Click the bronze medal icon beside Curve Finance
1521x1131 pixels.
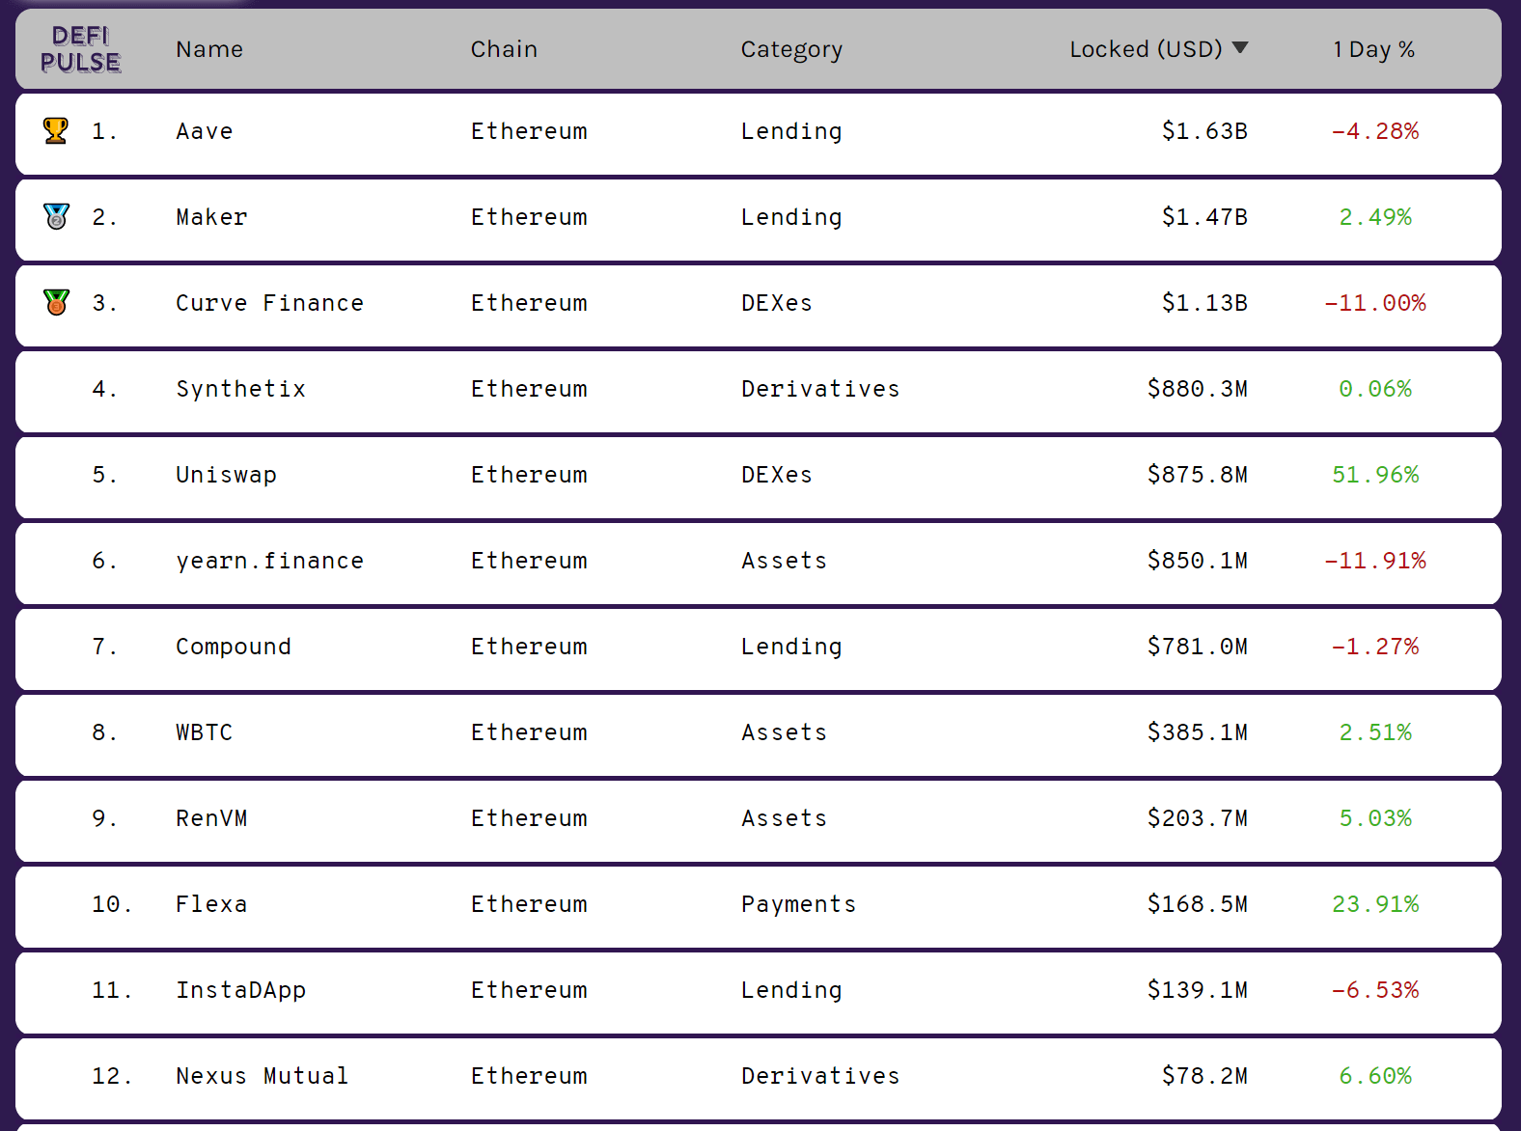[57, 302]
